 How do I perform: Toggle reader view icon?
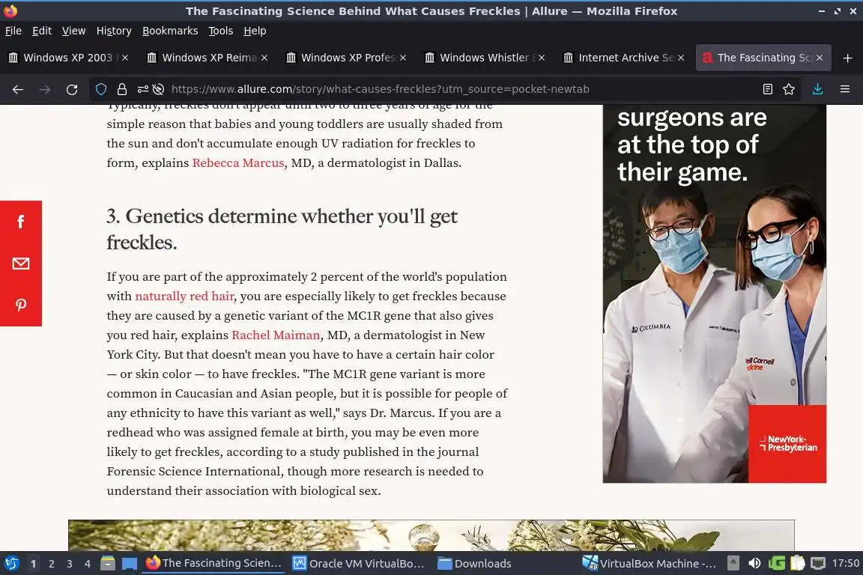click(x=768, y=89)
